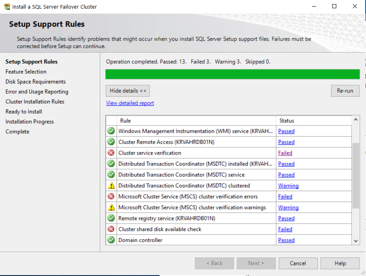Click the green progress bar
Screen dimensions: 366x276
point(232,74)
